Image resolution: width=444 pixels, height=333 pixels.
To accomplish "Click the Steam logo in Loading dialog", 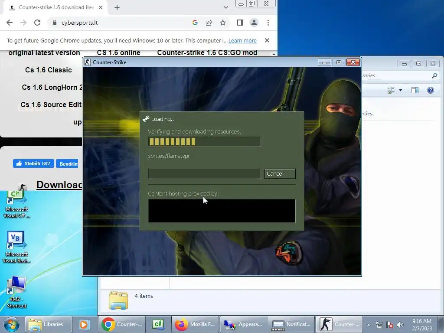I will (146, 119).
